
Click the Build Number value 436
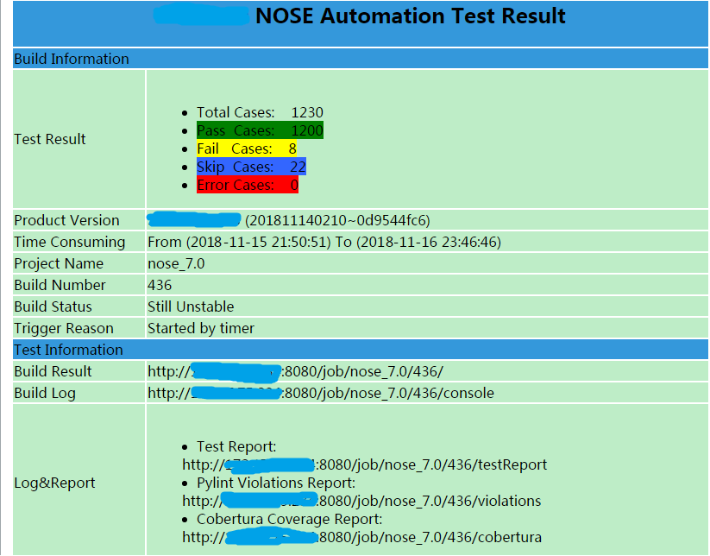pyautogui.click(x=160, y=285)
